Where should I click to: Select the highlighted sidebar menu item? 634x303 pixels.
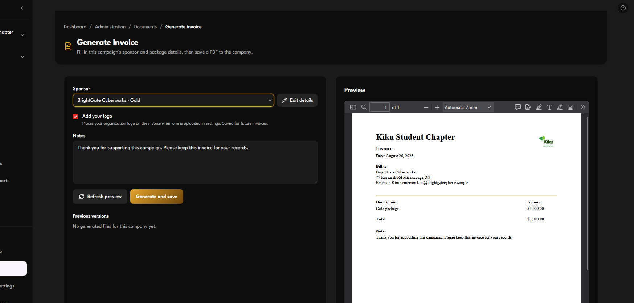13,269
